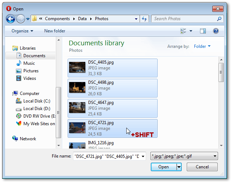The width and height of the screenshot is (231, 182).
Task: Select Libraries in the navigation pane
Action: [x=28, y=48]
